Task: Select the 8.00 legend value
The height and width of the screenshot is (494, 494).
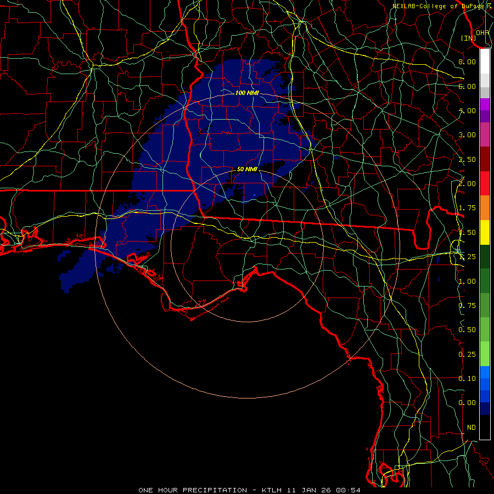Action: point(467,61)
